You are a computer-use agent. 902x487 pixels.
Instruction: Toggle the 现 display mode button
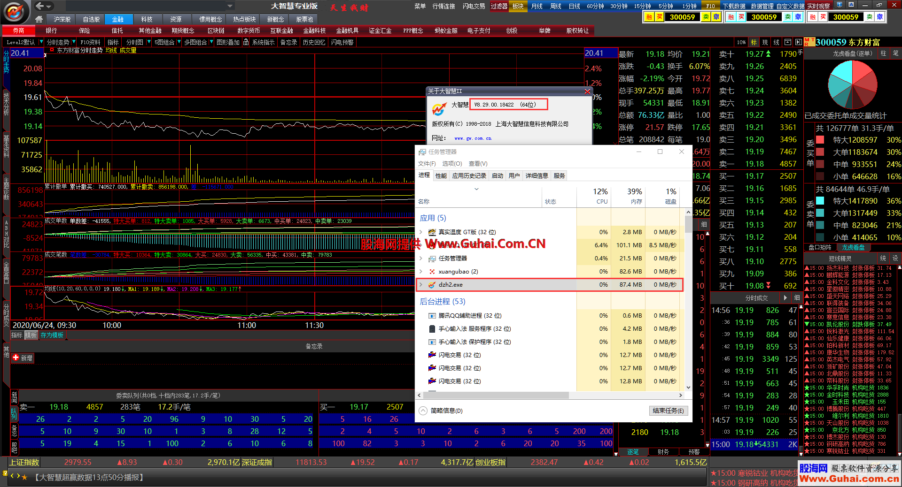[765, 42]
